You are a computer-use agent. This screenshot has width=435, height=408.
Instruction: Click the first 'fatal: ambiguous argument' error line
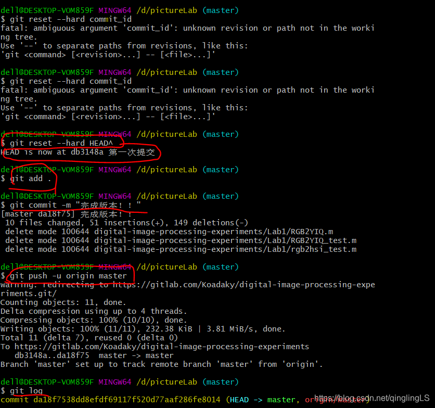187,28
